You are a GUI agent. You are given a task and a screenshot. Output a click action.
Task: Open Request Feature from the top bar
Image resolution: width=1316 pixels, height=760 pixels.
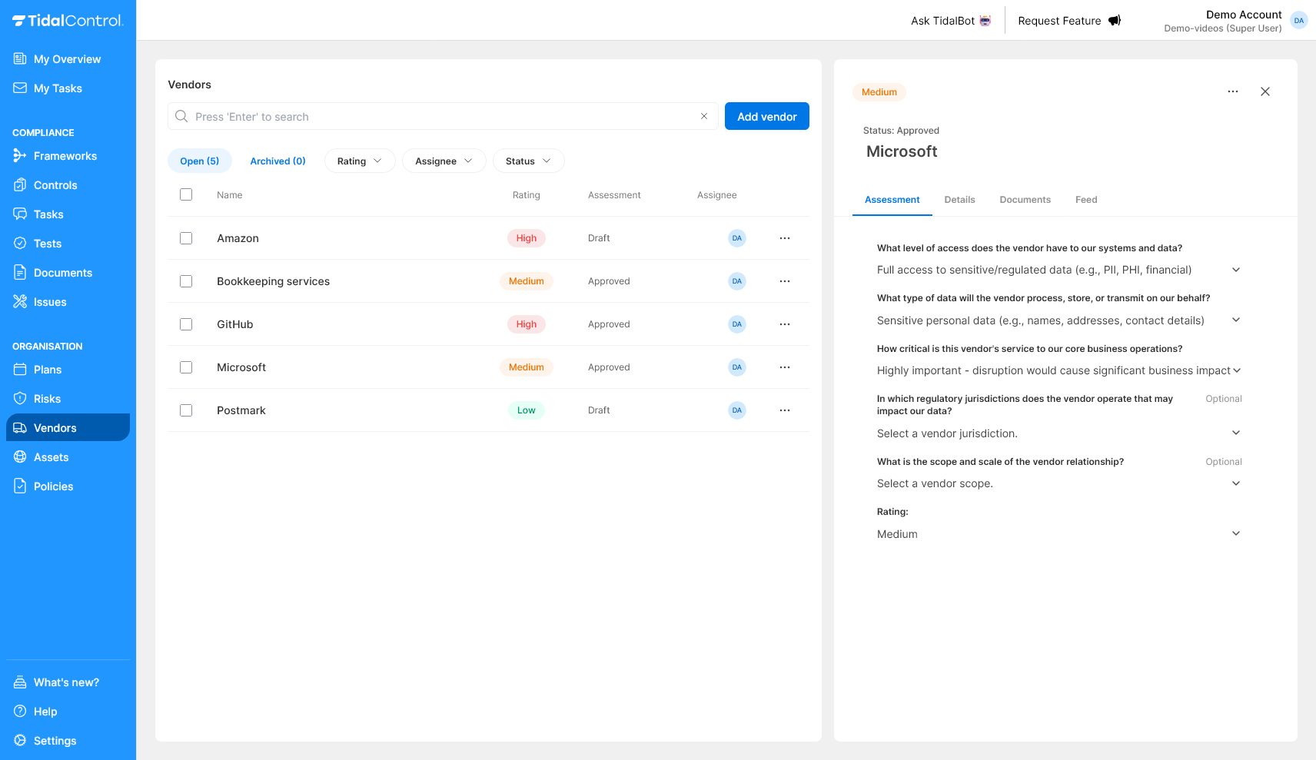[1068, 21]
